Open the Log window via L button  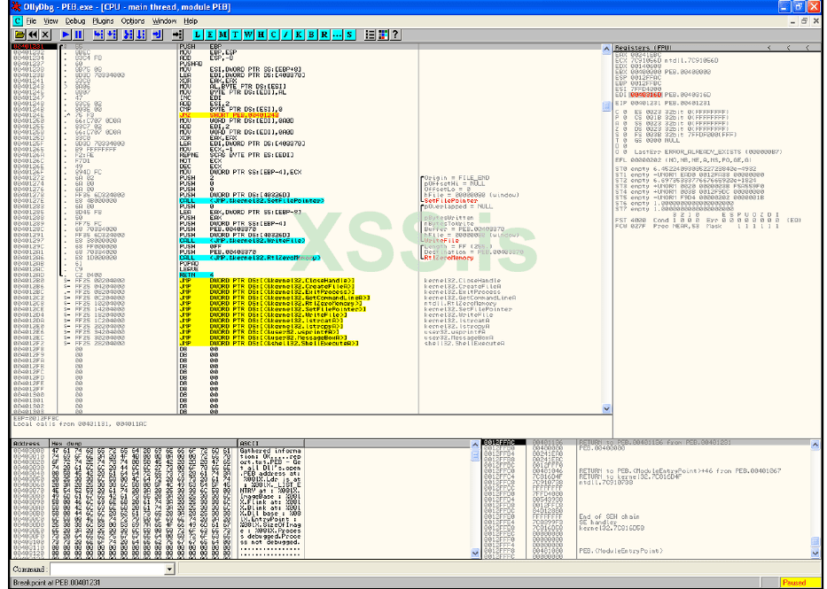(198, 35)
